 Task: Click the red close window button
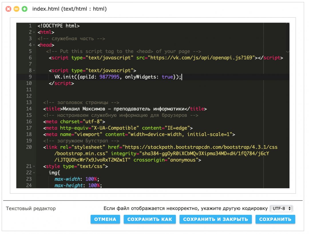[x=9, y=9]
